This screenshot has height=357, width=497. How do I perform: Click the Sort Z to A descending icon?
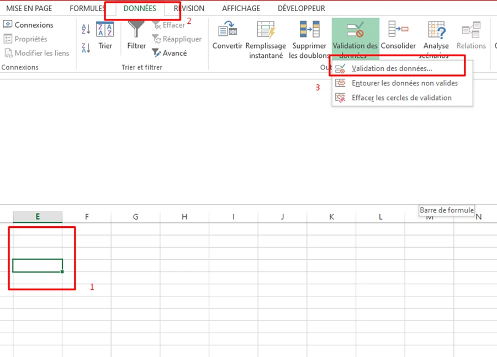coord(86,48)
